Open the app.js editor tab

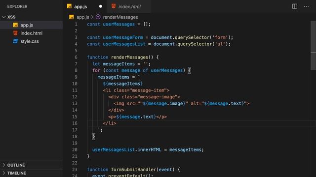tap(80, 6)
